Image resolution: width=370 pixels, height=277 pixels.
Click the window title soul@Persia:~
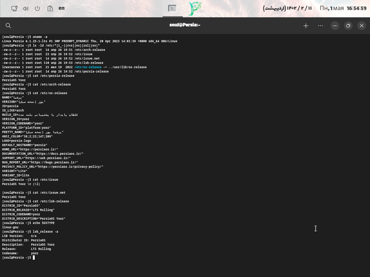185,25
